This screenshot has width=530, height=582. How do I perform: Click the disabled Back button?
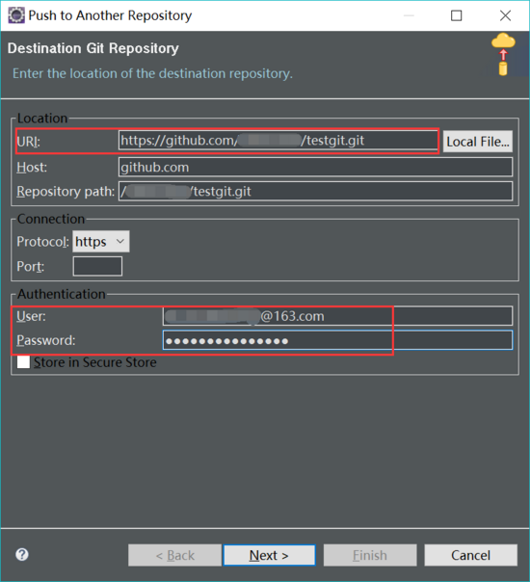coord(174,555)
